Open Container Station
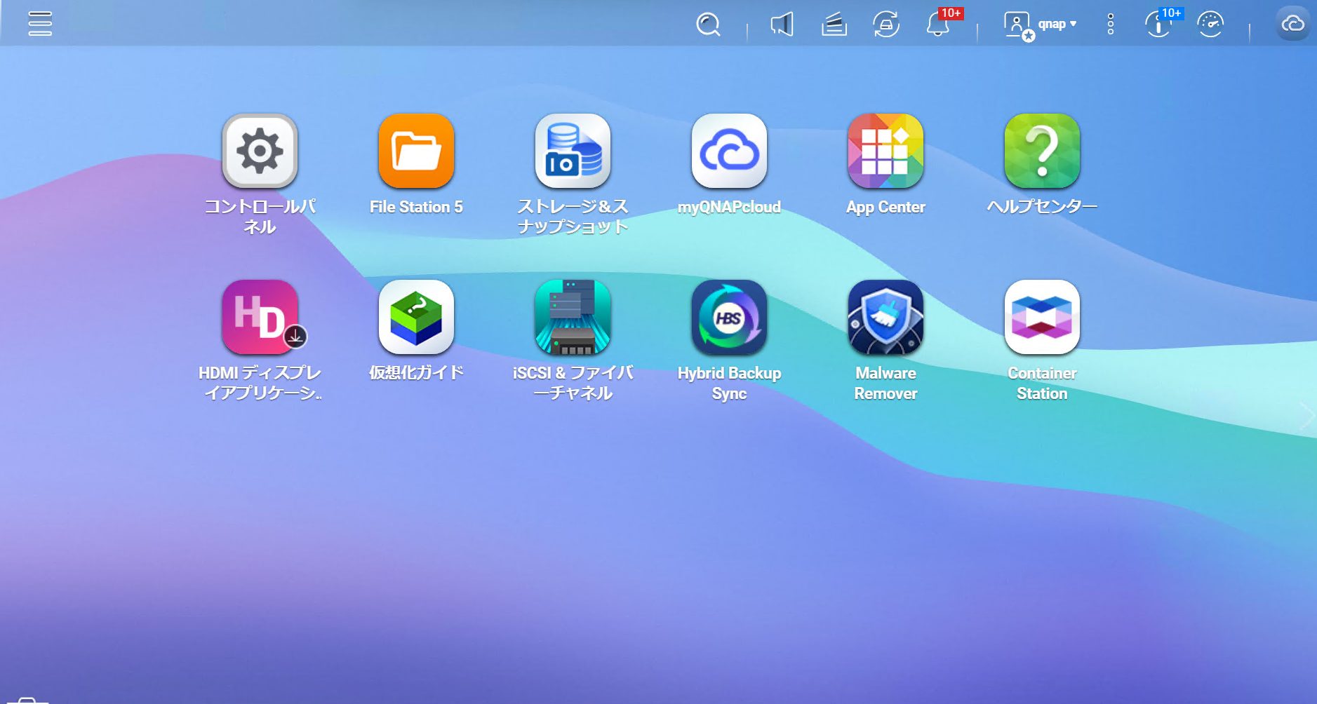This screenshot has width=1317, height=704. pos(1042,317)
